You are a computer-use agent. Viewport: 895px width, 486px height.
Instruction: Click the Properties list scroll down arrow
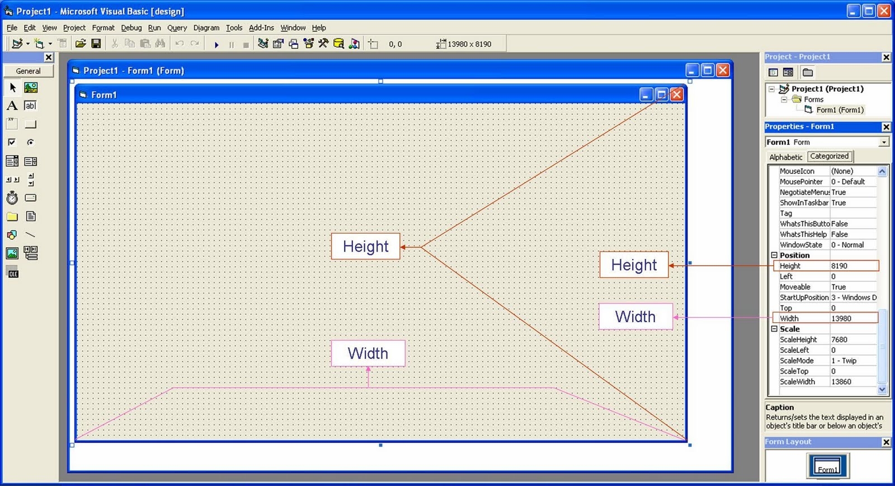click(882, 389)
